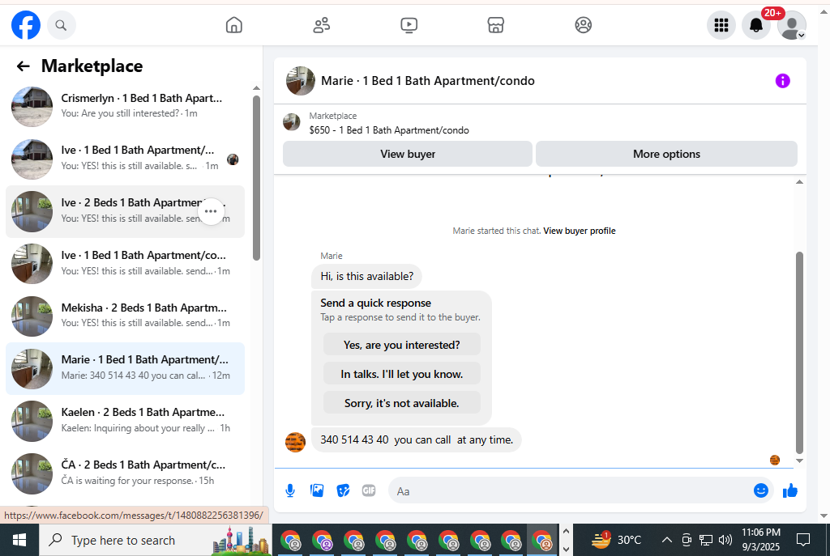Click the Windows taskbar search box
The height and width of the screenshot is (556, 830).
point(156,540)
